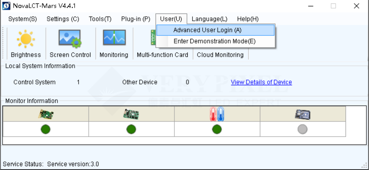Click the NovaLCT app icon in title bar

(x=6, y=6)
